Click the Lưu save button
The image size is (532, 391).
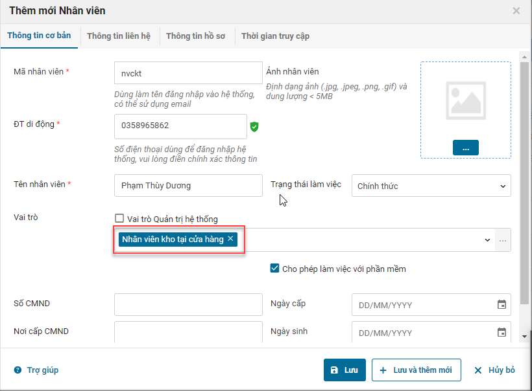click(x=345, y=370)
